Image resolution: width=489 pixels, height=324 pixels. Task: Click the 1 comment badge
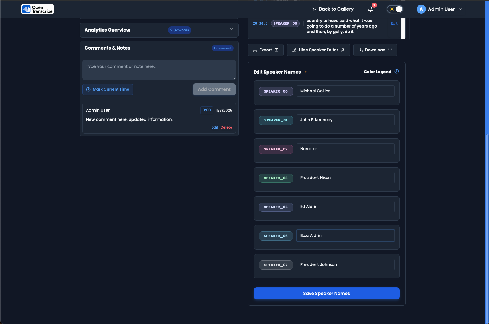tap(223, 48)
